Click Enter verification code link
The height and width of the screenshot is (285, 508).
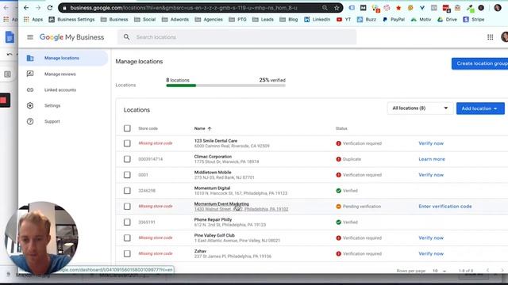pyautogui.click(x=444, y=206)
